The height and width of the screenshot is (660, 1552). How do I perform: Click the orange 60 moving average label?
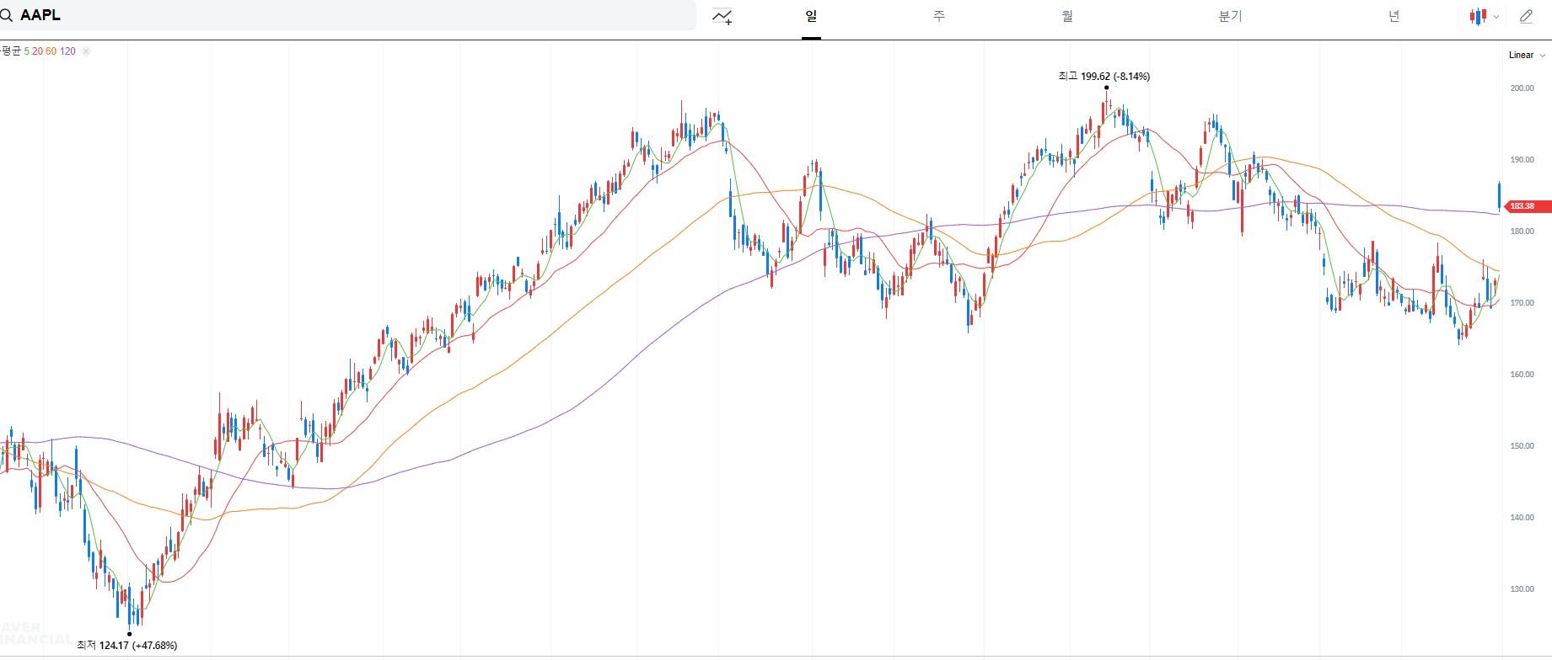click(51, 51)
